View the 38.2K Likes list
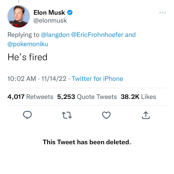 [138, 97]
